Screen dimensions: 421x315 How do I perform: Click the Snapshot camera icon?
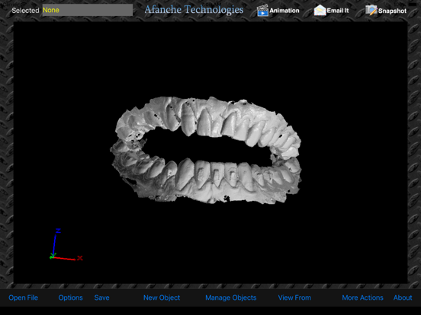tap(371, 11)
